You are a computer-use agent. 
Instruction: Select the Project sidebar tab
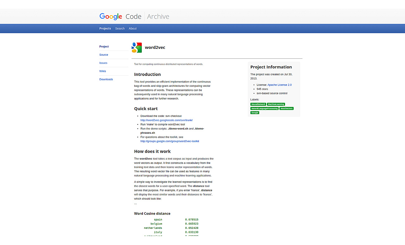[104, 47]
